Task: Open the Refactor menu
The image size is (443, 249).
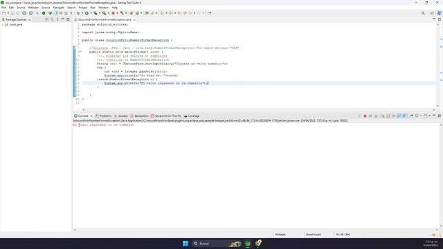Action: coord(33,8)
